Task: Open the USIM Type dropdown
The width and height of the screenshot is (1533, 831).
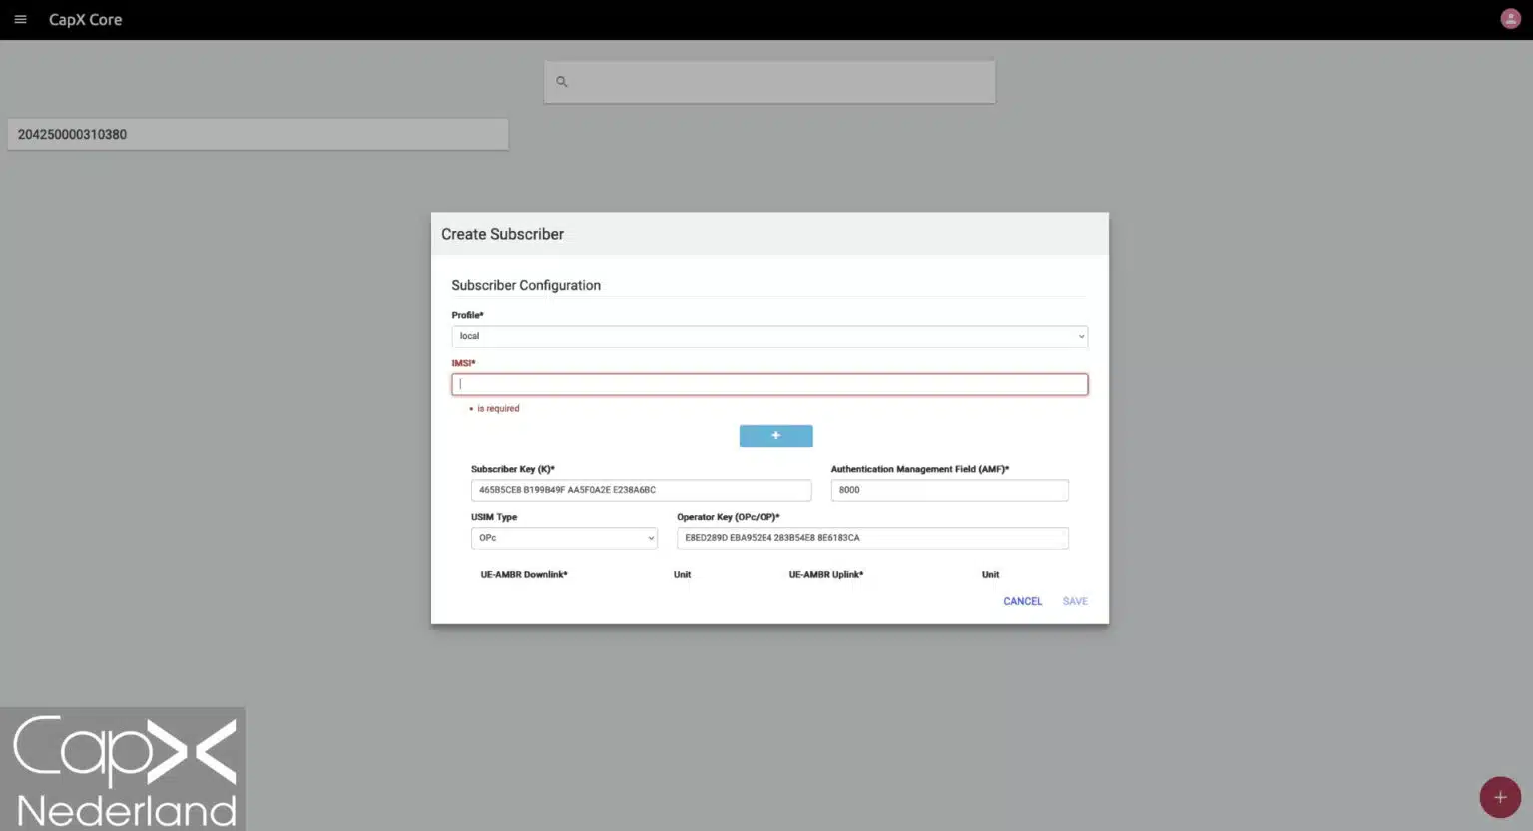Action: [x=564, y=538]
